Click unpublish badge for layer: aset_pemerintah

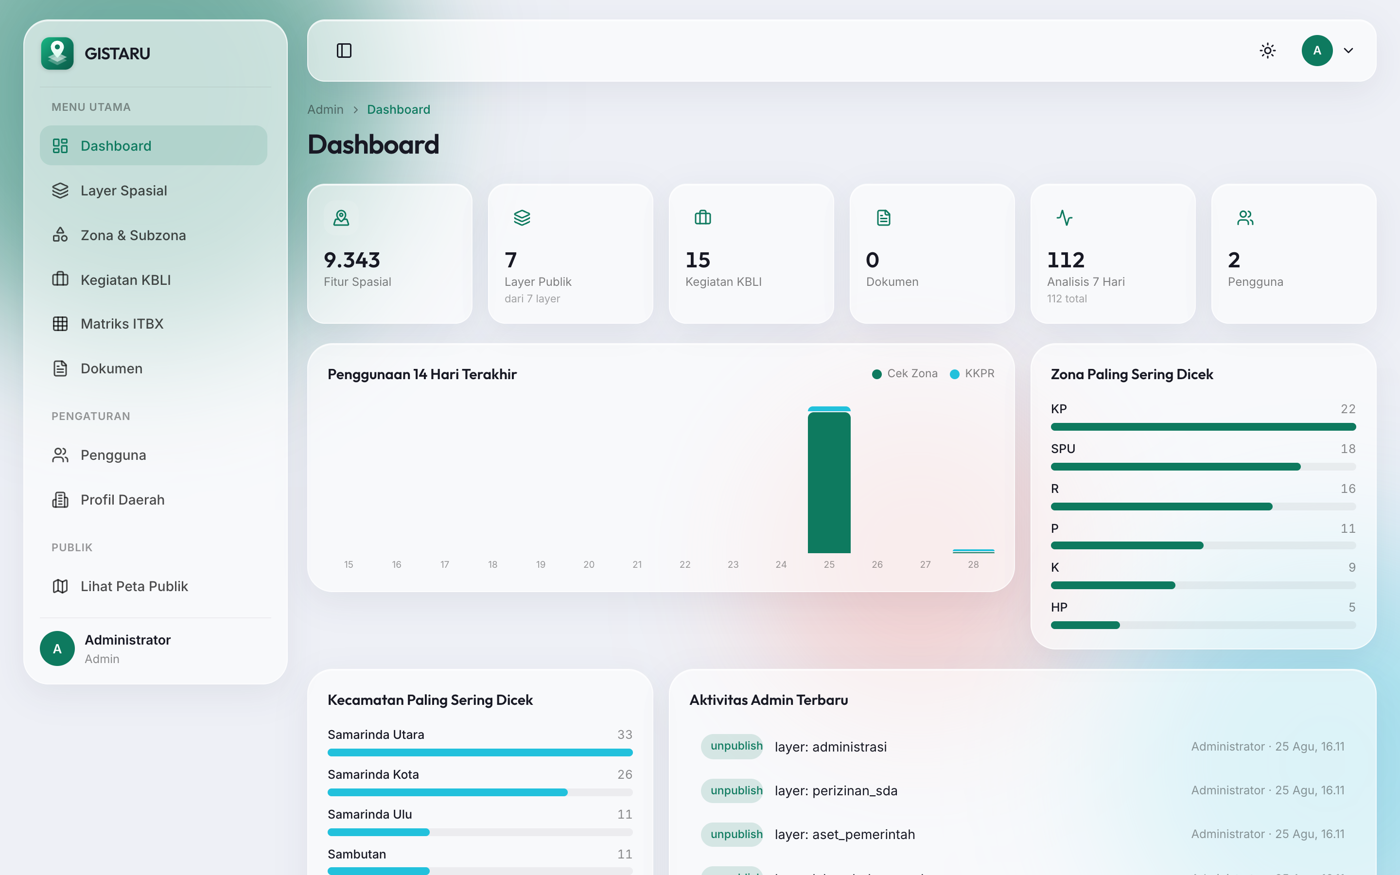pyautogui.click(x=732, y=835)
